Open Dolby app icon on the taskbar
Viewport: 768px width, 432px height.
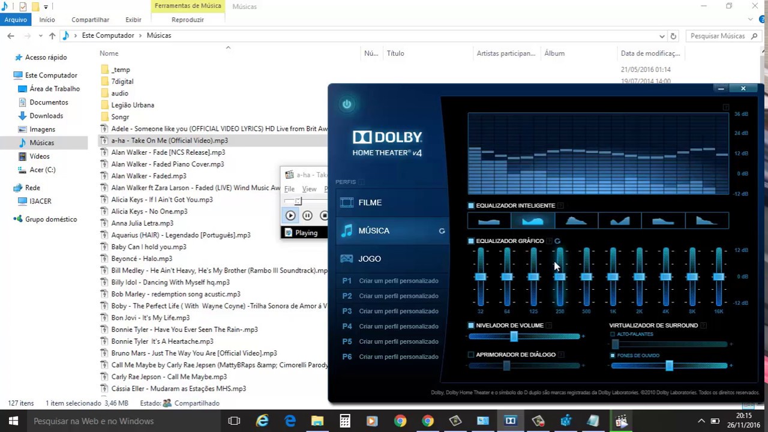click(511, 421)
